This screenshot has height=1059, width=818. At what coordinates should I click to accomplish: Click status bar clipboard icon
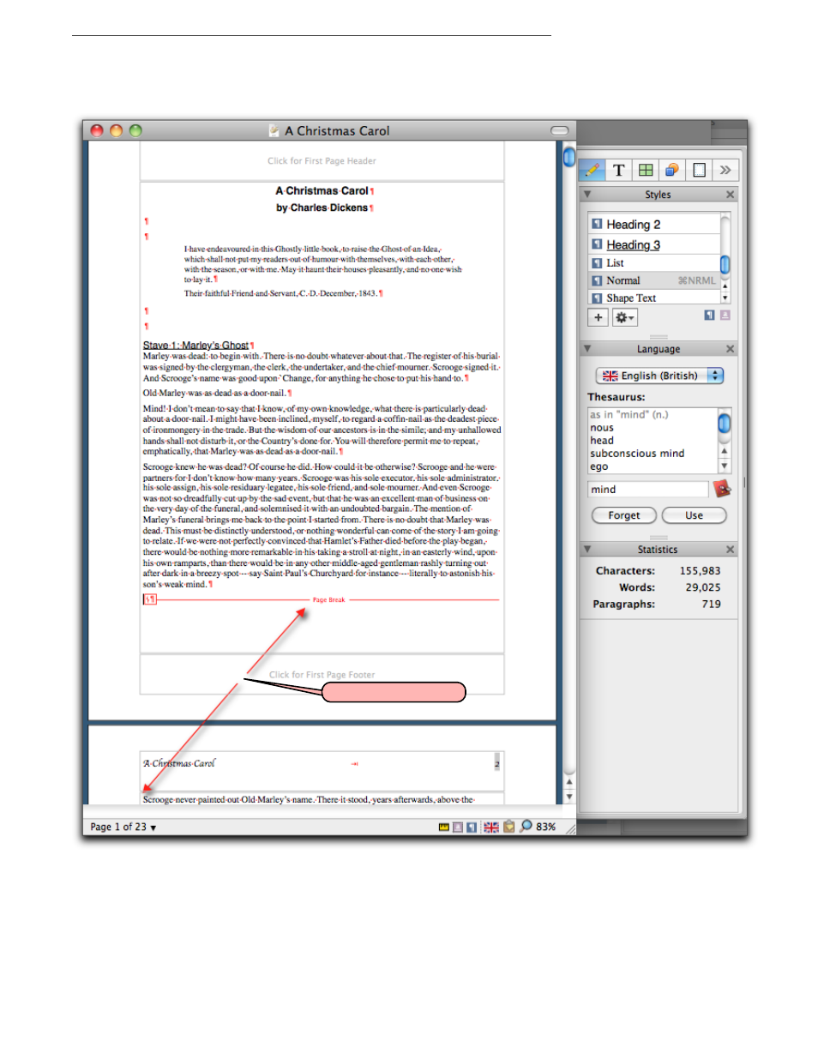click(x=509, y=827)
